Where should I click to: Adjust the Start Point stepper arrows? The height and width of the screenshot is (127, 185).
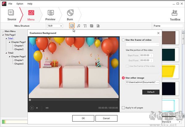point(152,55)
